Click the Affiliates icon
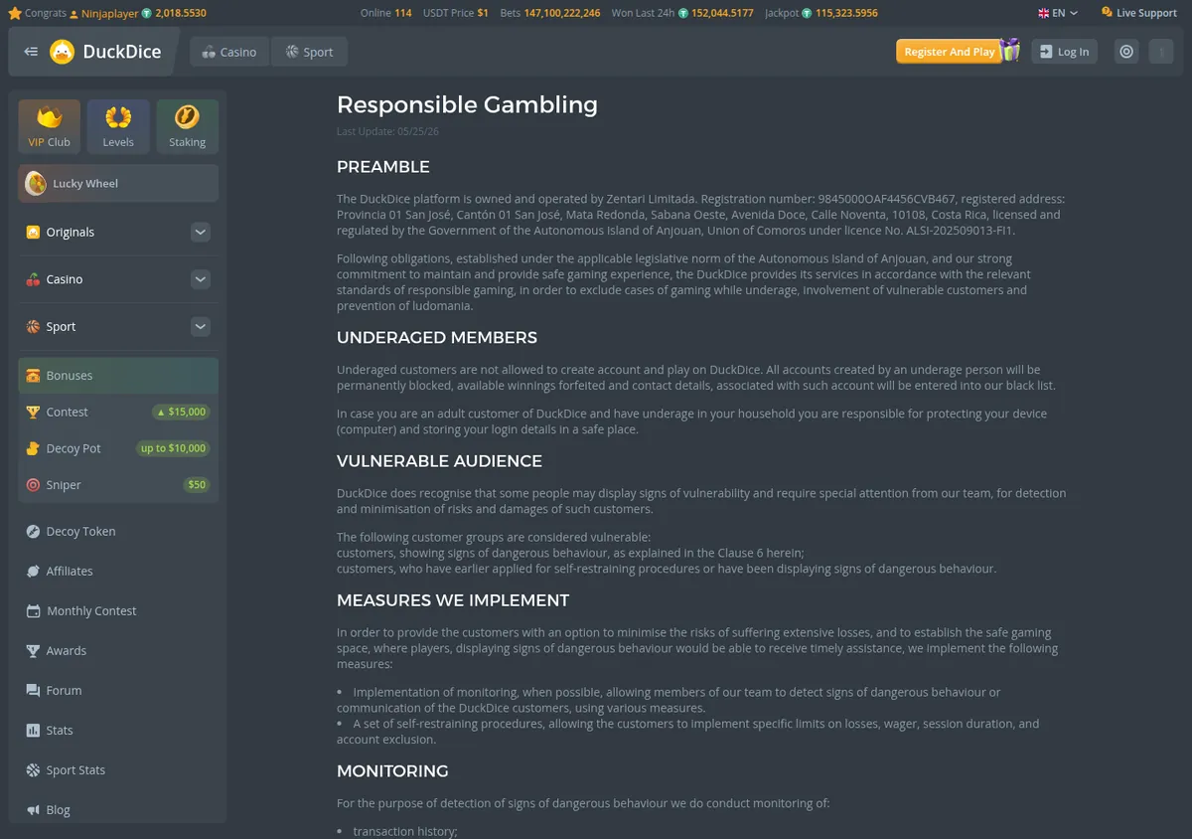The image size is (1192, 839). coord(33,571)
